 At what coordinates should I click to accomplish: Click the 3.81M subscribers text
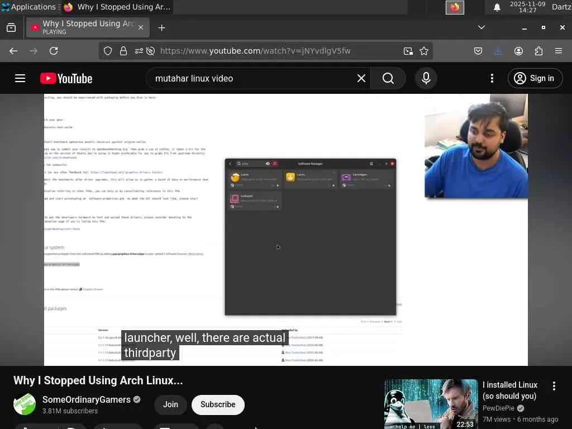point(70,411)
